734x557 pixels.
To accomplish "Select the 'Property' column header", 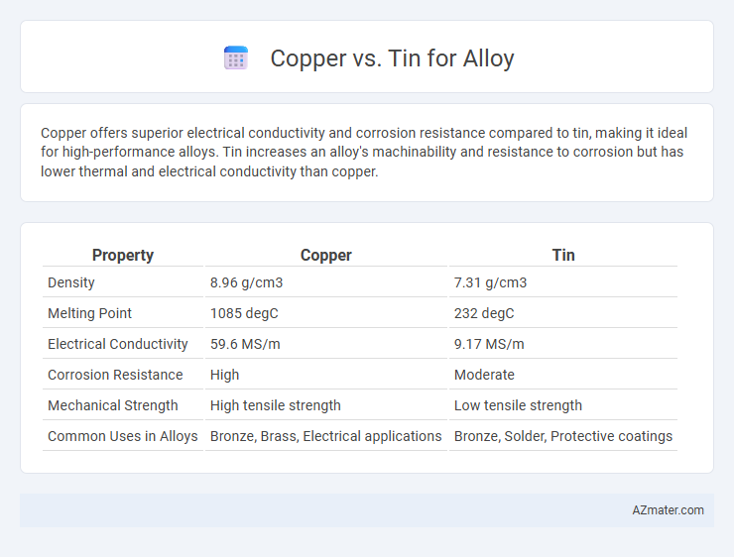I will (123, 255).
